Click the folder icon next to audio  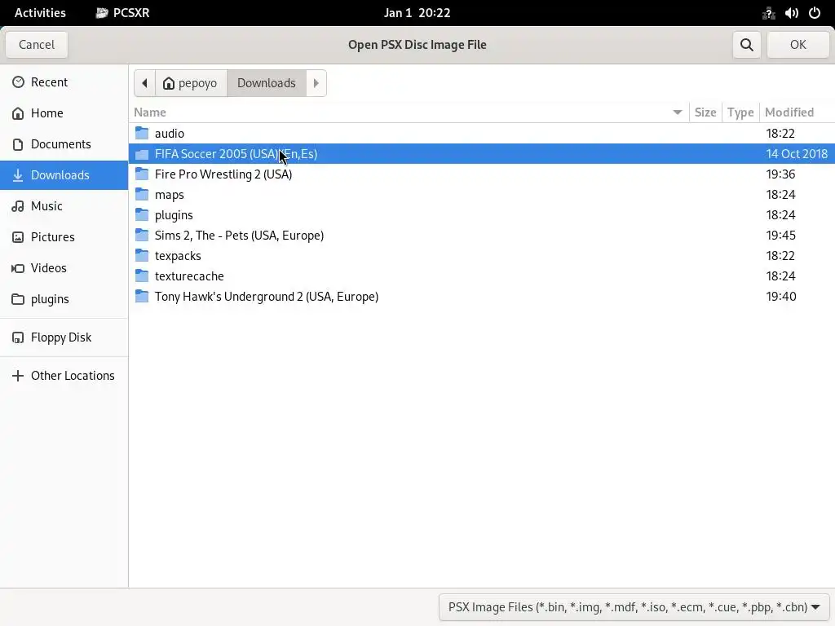click(142, 133)
